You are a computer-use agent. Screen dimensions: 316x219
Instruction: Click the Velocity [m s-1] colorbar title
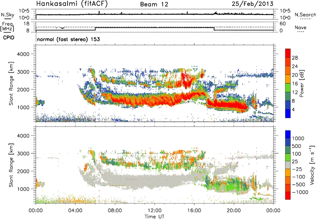(312, 165)
